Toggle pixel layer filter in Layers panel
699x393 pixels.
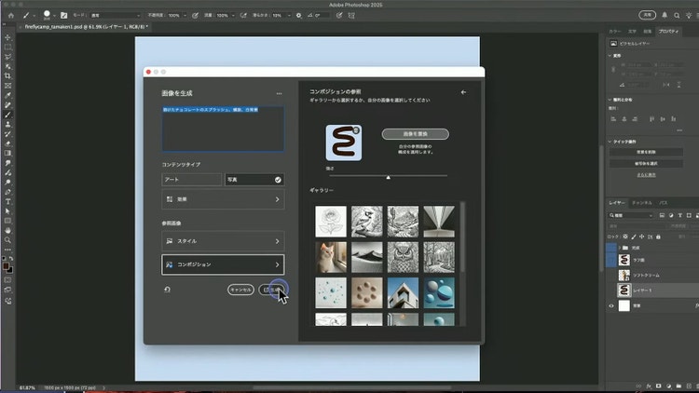coord(662,215)
